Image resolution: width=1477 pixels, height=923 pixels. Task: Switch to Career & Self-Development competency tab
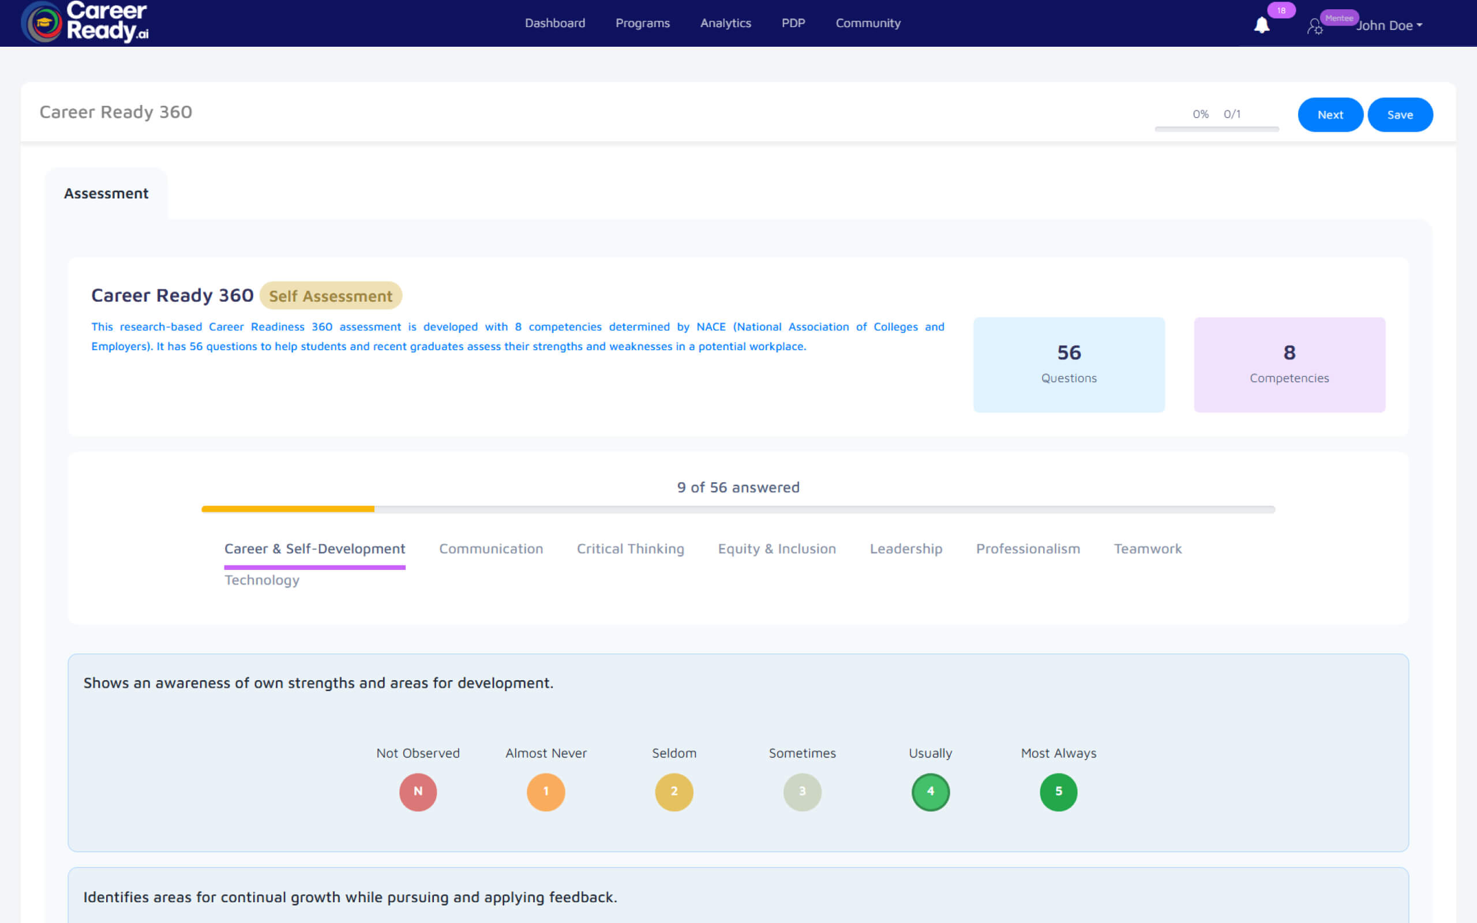point(315,549)
